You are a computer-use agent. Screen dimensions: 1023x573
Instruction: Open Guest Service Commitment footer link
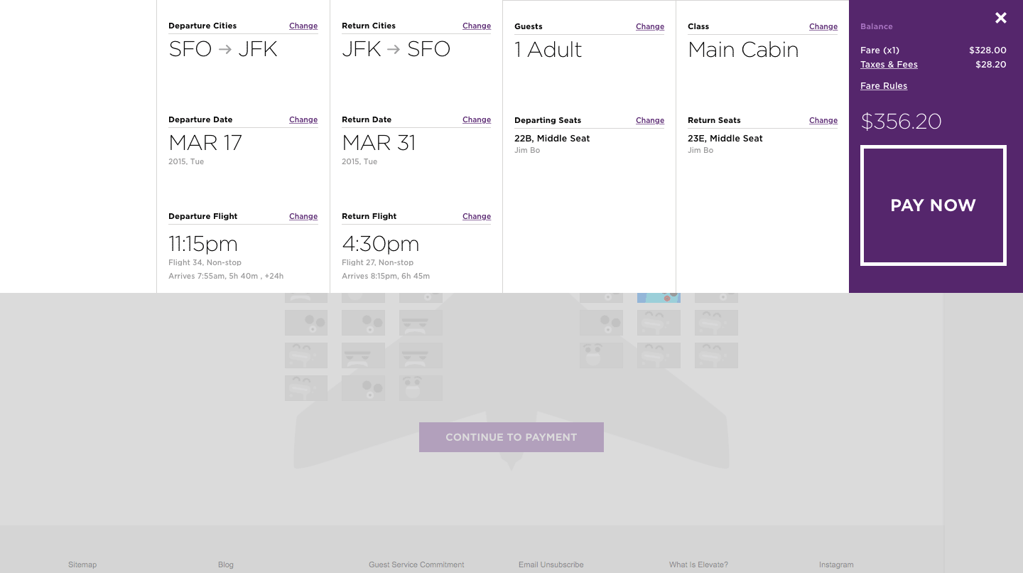pos(416,564)
